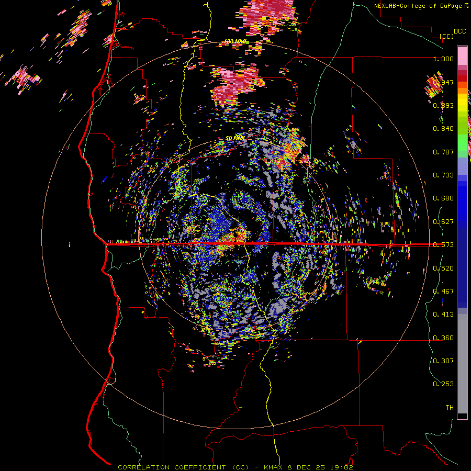The width and height of the screenshot is (471, 471).
Task: Select the 0.627 scale value
Action: 443,222
